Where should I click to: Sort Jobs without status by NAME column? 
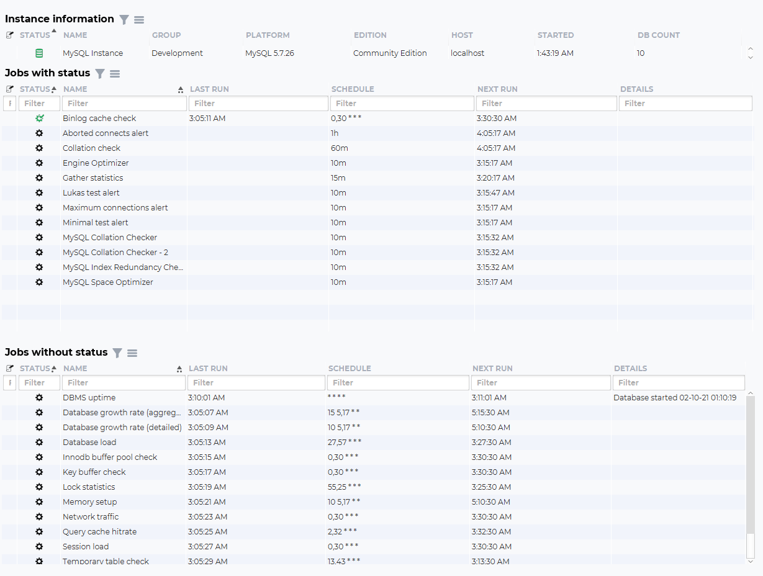(75, 369)
